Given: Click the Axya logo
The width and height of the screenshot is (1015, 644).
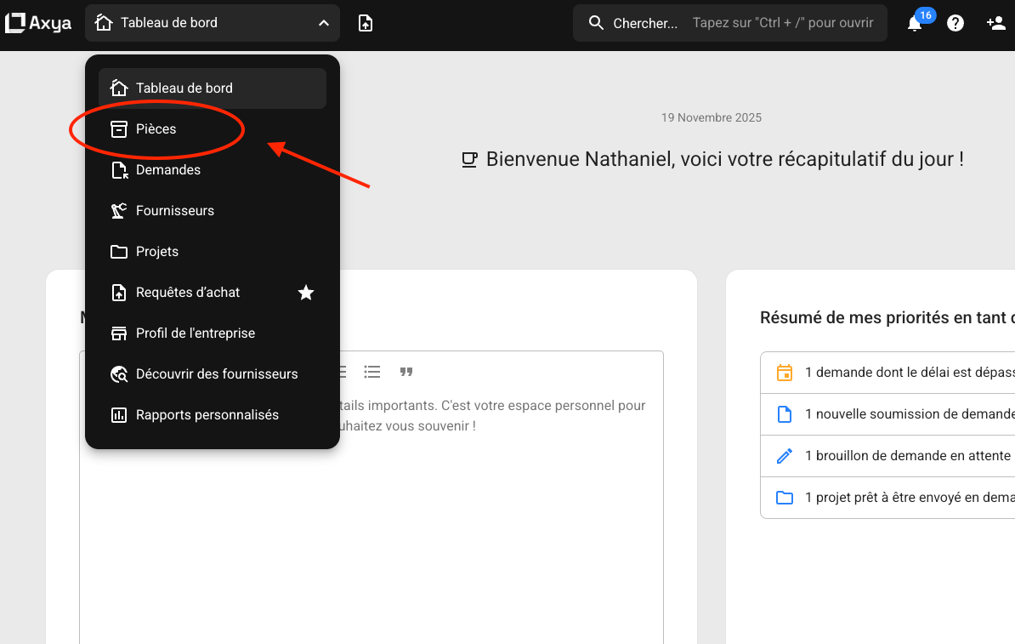Looking at the screenshot, I should coord(38,23).
